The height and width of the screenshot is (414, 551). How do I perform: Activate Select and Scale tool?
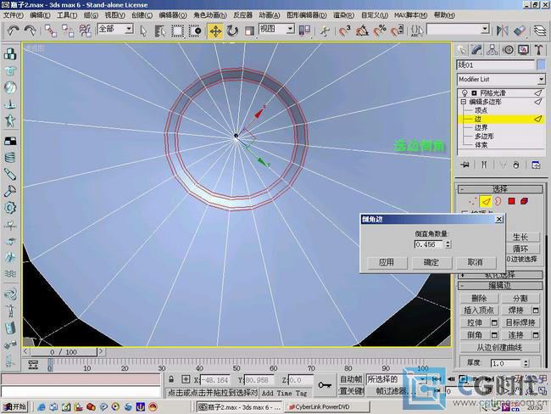(x=249, y=31)
